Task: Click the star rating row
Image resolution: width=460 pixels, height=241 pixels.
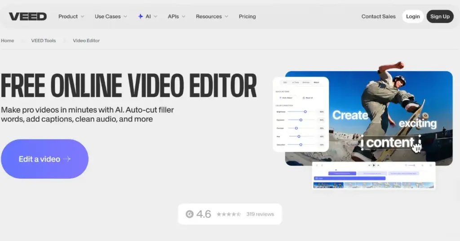Action: click(229, 214)
